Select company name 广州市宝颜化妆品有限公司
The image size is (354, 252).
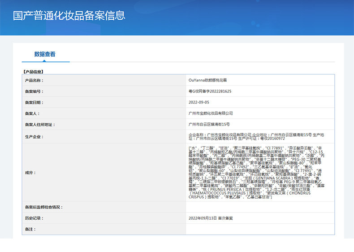tap(211, 113)
